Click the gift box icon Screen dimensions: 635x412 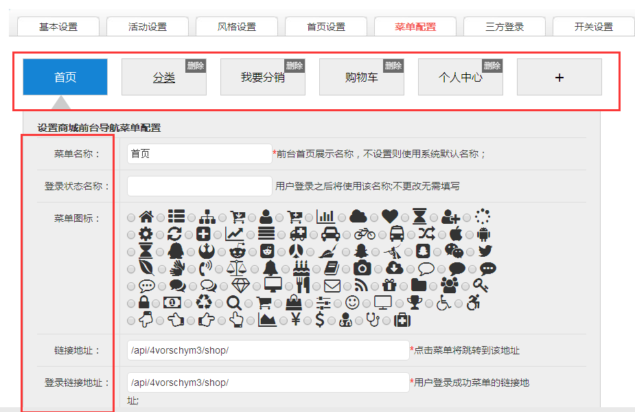[x=390, y=286]
